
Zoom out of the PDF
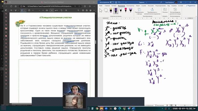pos(39,10)
